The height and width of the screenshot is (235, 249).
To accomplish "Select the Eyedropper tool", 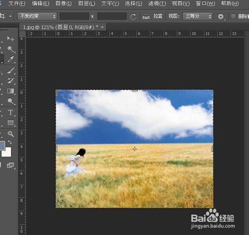I will [11, 59].
